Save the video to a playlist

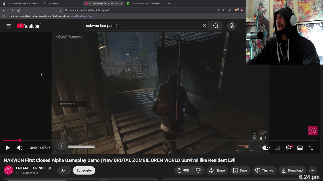pyautogui.click(x=240, y=170)
